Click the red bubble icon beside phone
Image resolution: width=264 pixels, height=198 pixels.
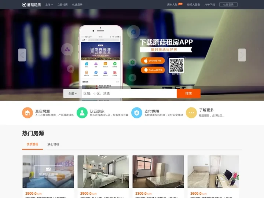pyautogui.click(x=71, y=69)
